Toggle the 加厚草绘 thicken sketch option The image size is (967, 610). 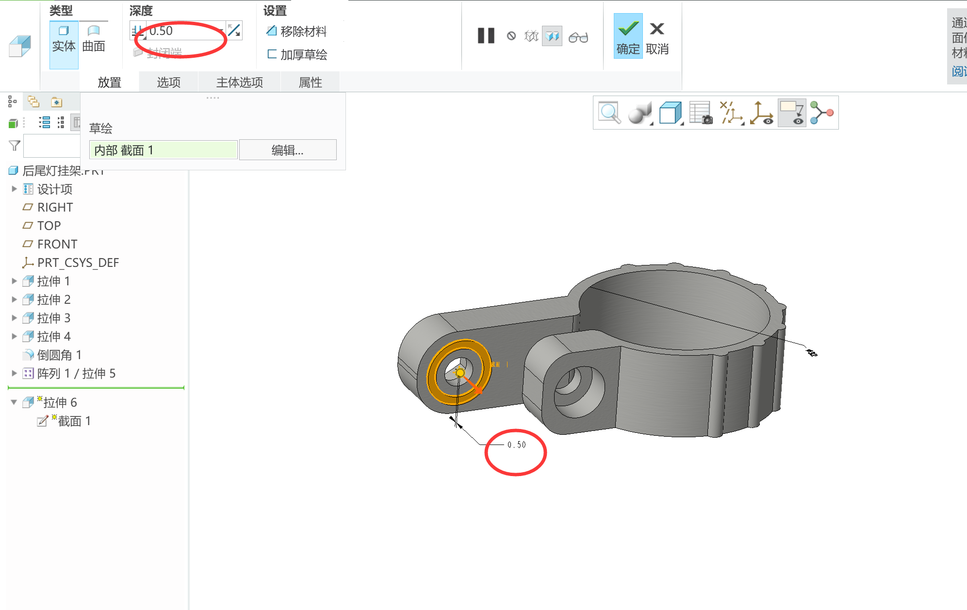pyautogui.click(x=297, y=54)
